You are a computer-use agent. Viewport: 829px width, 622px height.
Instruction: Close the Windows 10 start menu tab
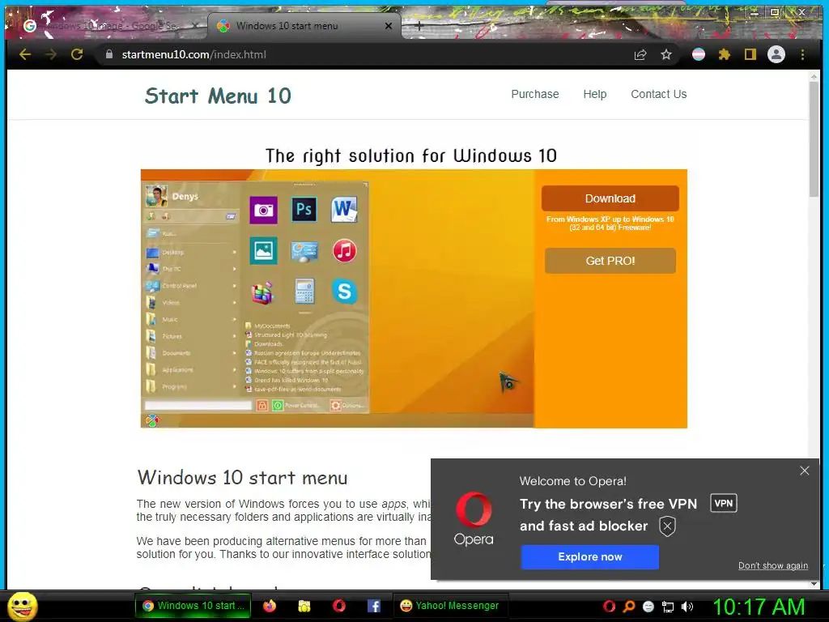tap(389, 25)
